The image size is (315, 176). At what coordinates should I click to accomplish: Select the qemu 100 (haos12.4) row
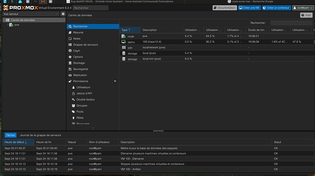217,42
